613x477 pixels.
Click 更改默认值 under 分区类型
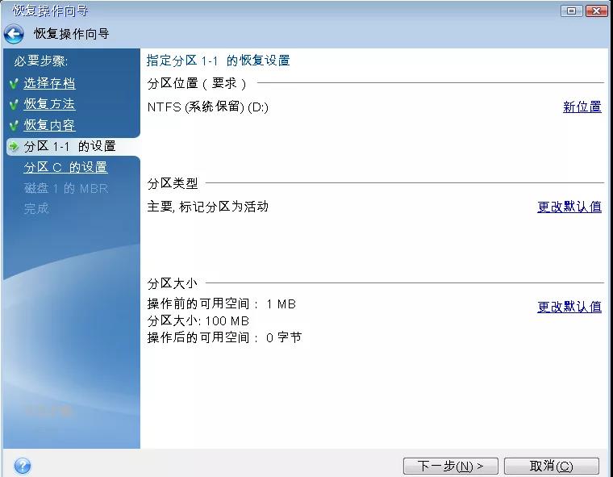(569, 207)
